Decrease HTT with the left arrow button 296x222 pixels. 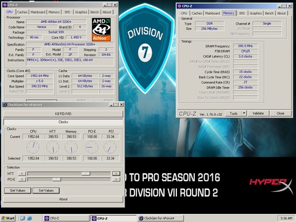click(22, 174)
